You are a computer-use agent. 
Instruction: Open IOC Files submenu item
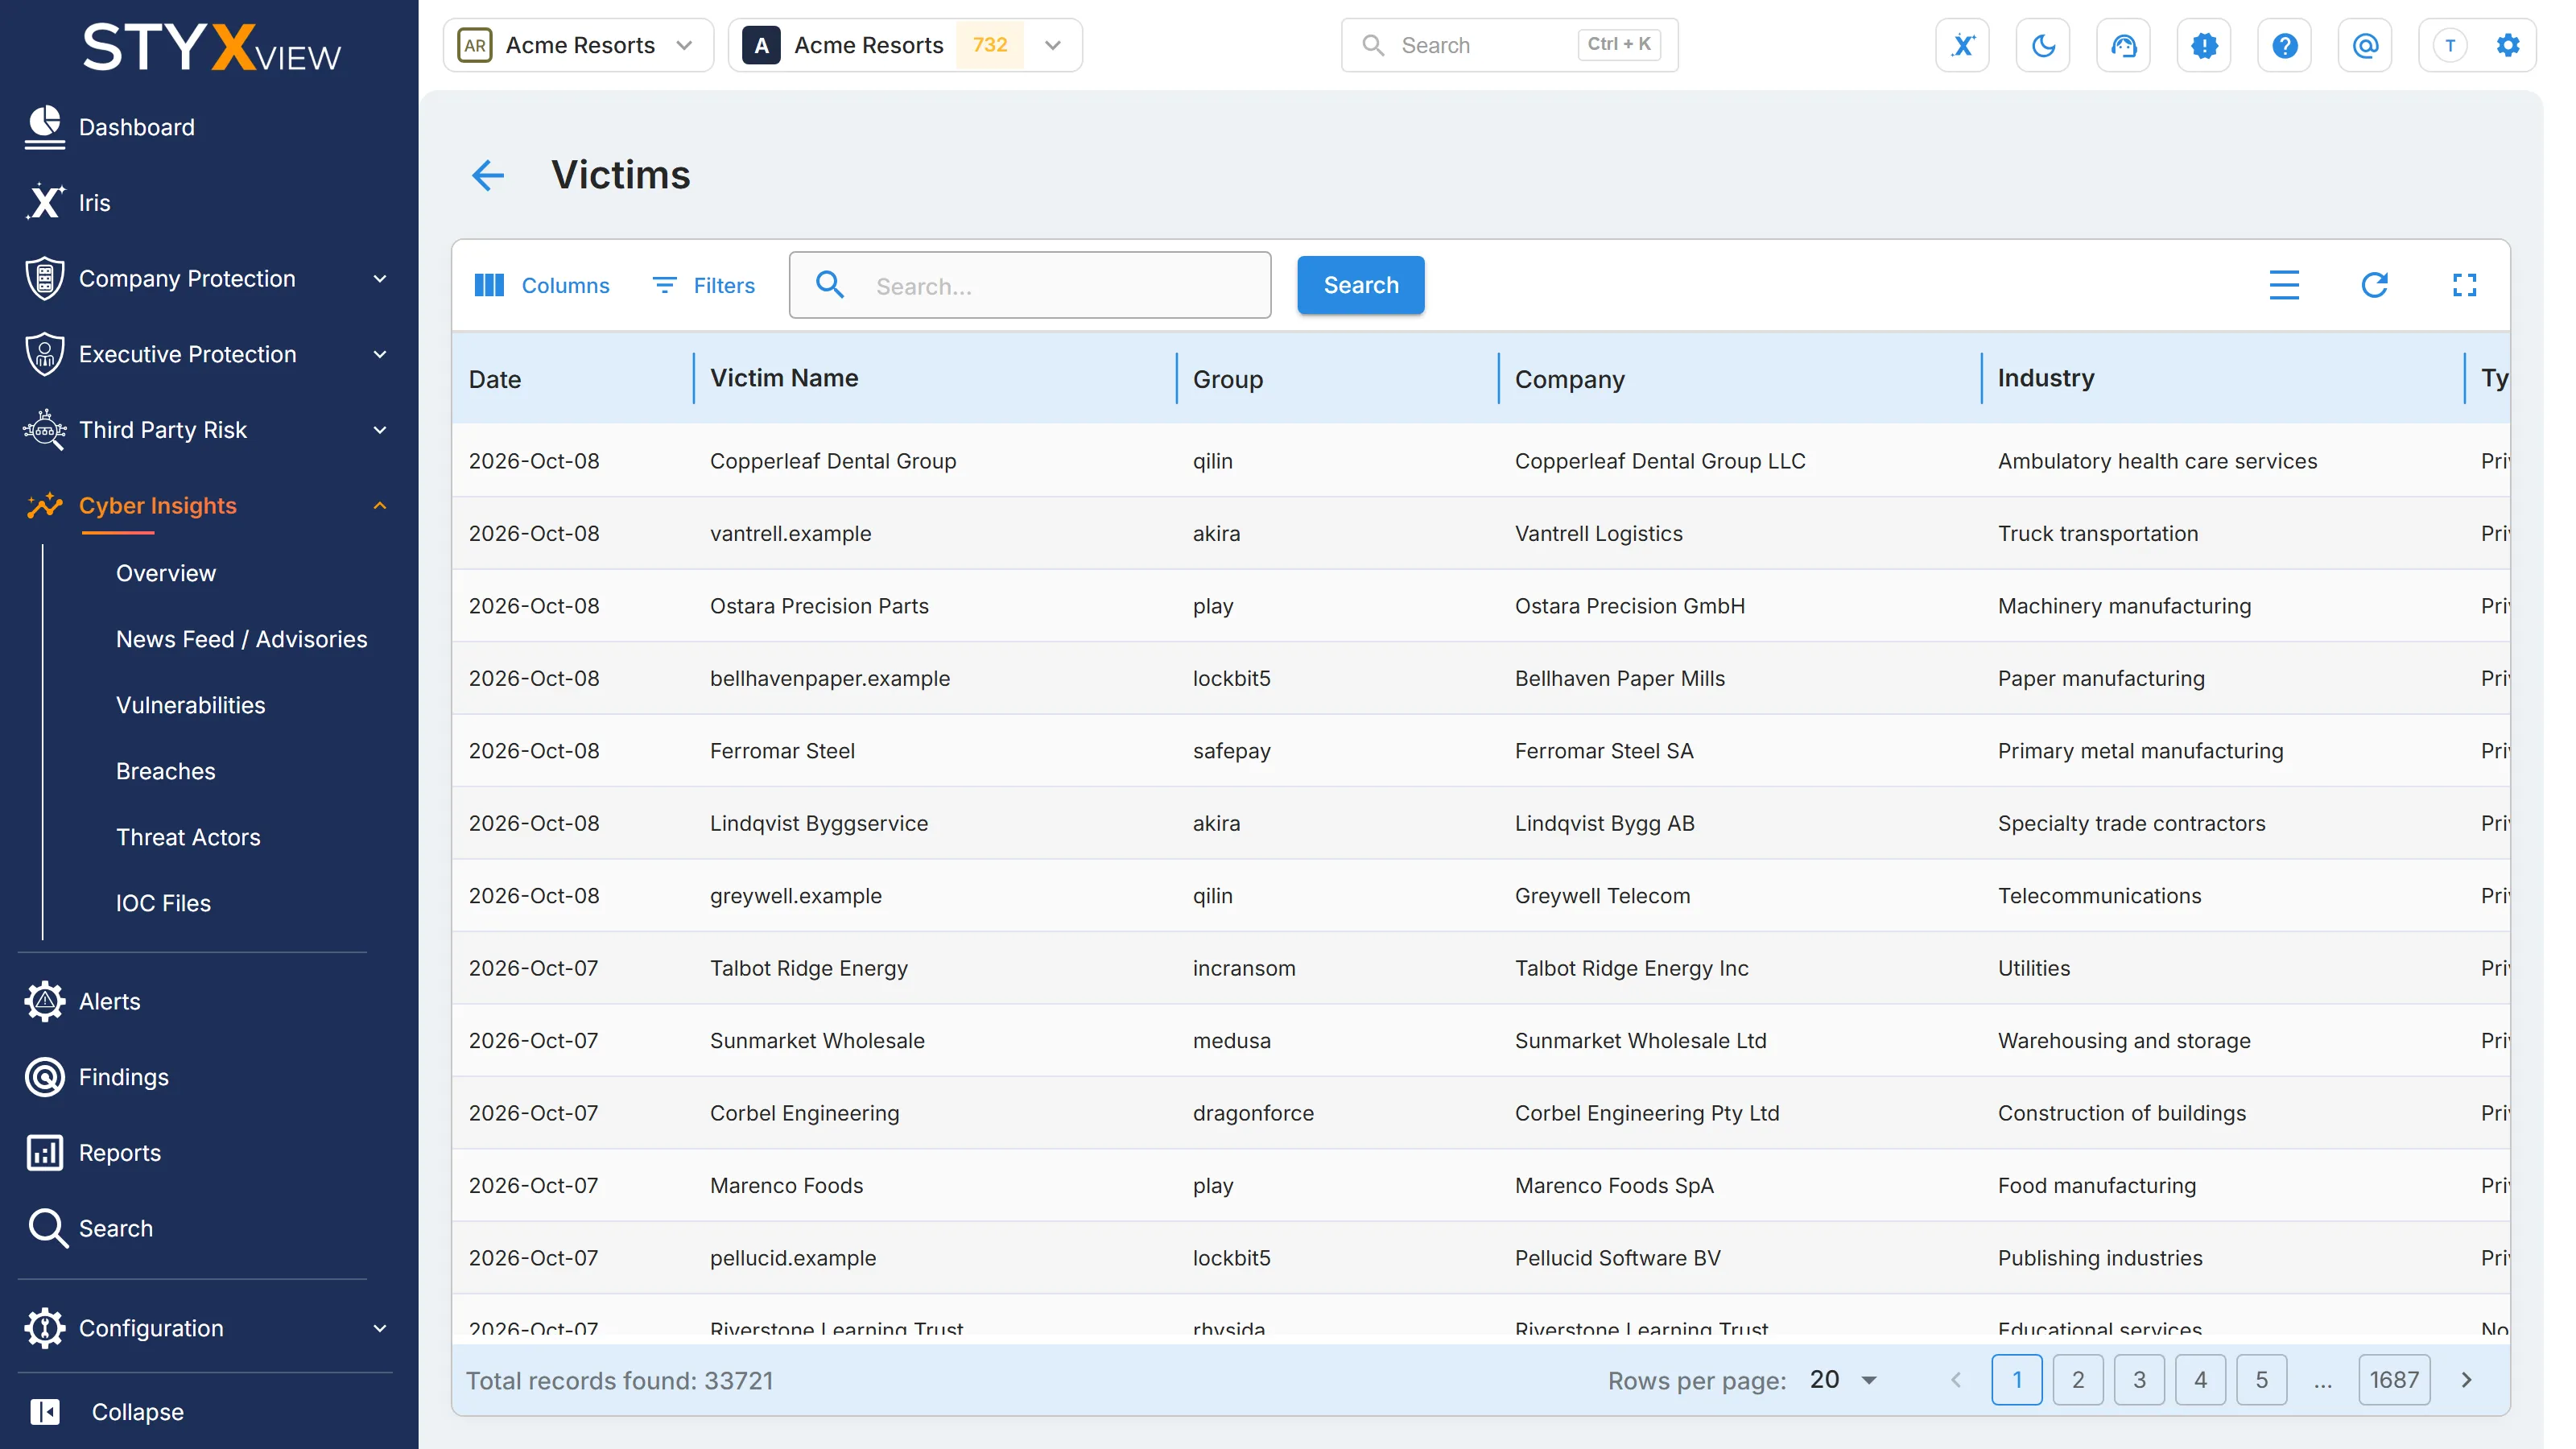(x=164, y=903)
